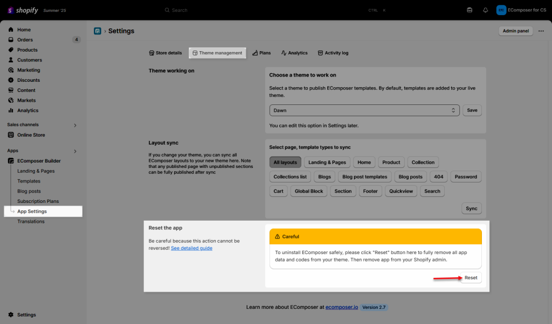Select the Home sync type
Image resolution: width=552 pixels, height=324 pixels.
pos(364,163)
